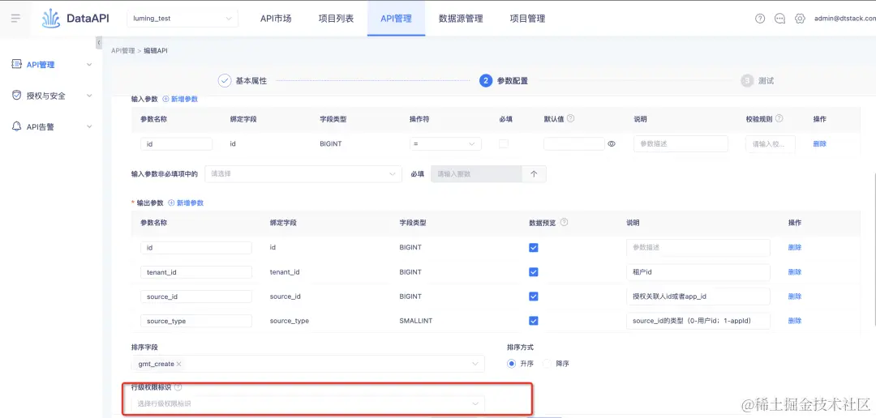Click the 请输入校 validation rule field
This screenshot has height=418, width=876.
pos(771,144)
